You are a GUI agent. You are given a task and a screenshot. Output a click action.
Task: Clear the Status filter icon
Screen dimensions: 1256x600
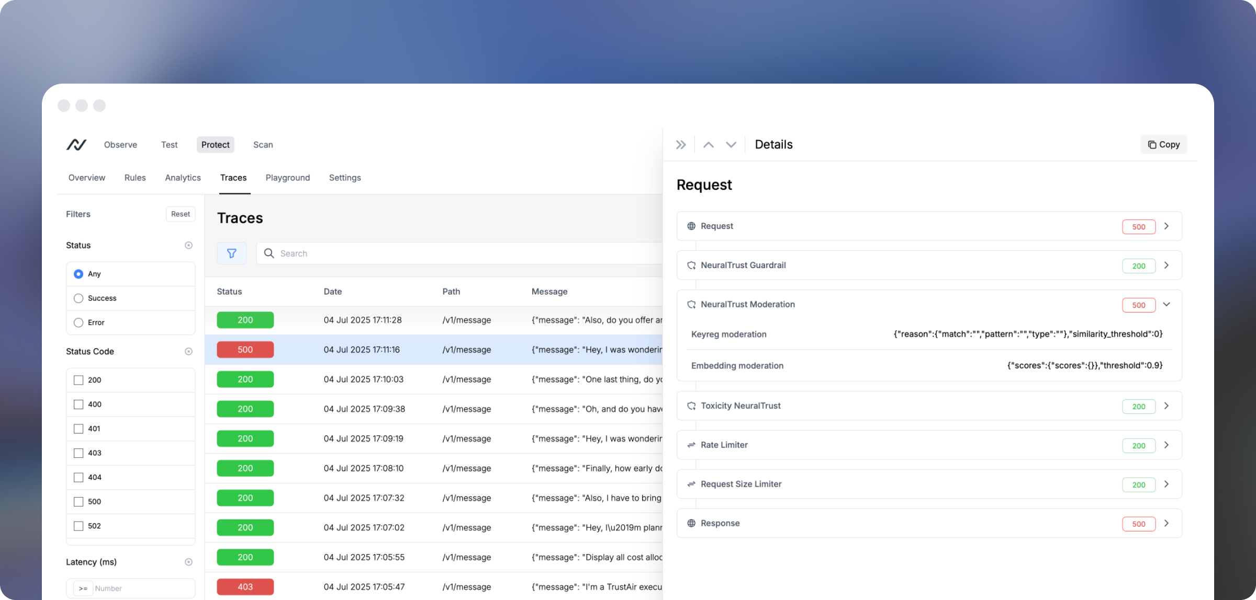[x=189, y=245]
